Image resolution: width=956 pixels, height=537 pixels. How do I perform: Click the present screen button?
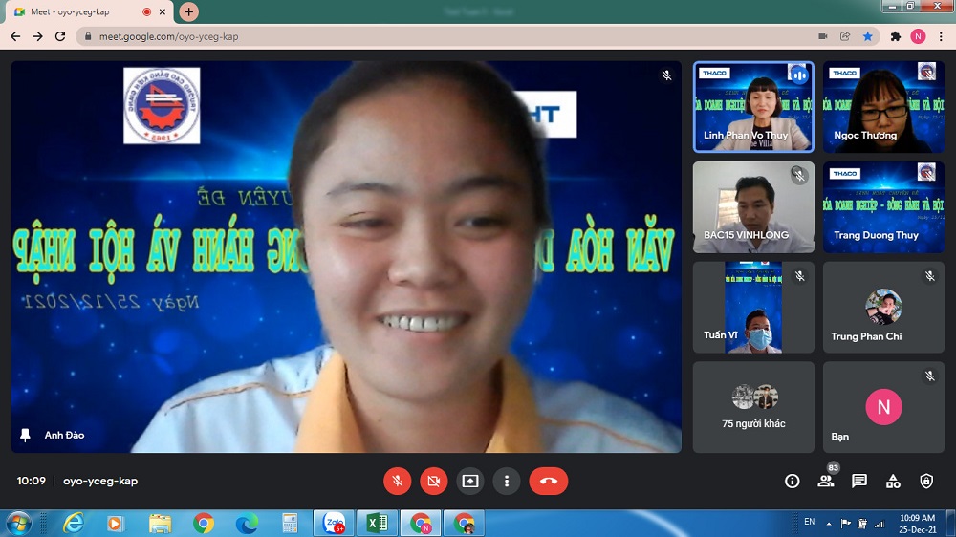point(469,482)
